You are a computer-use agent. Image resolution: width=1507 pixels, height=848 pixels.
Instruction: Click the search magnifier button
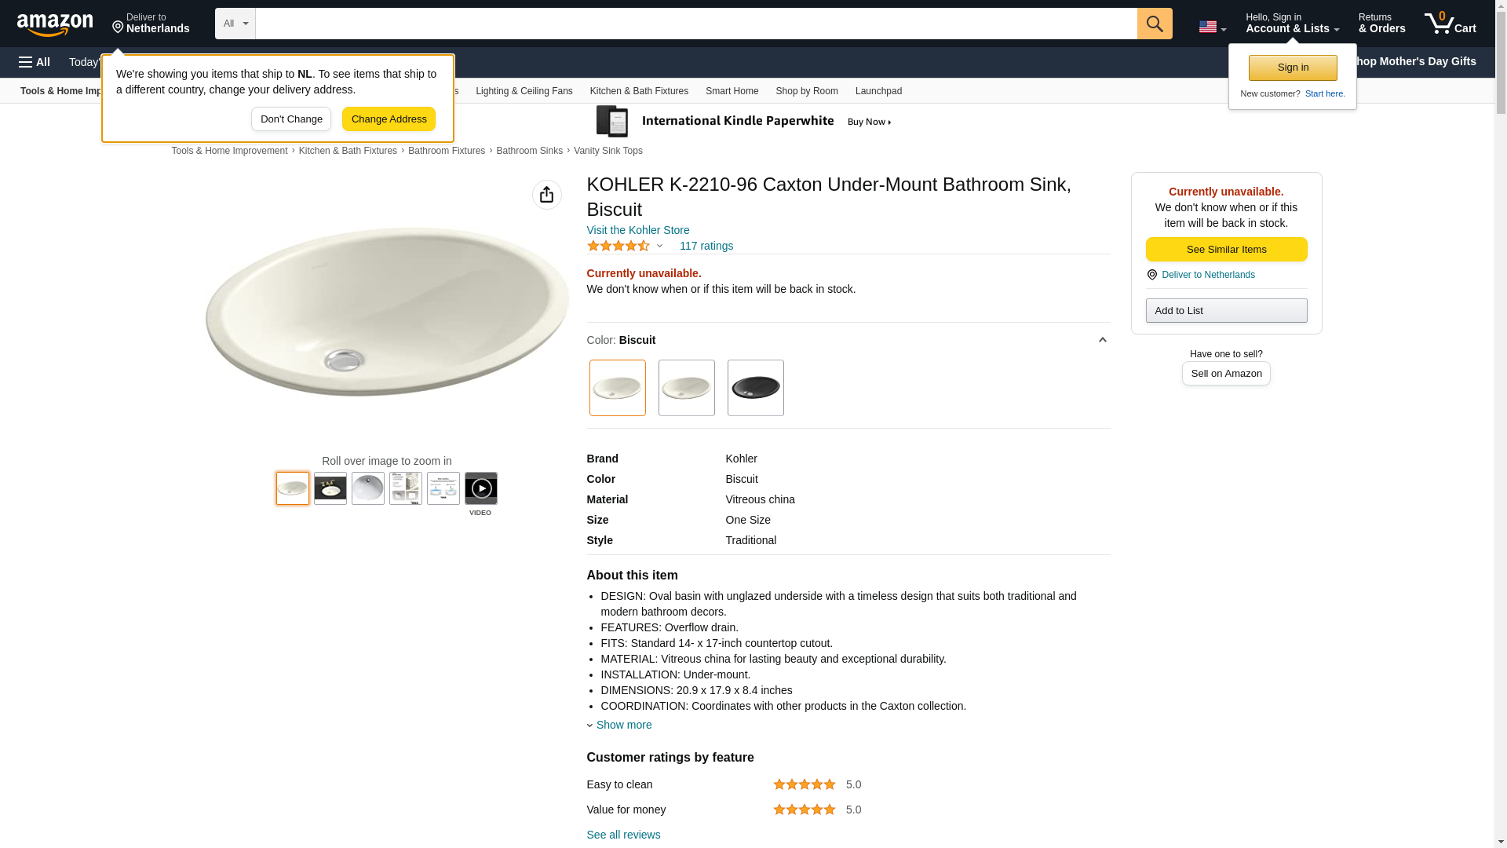[x=1155, y=24]
